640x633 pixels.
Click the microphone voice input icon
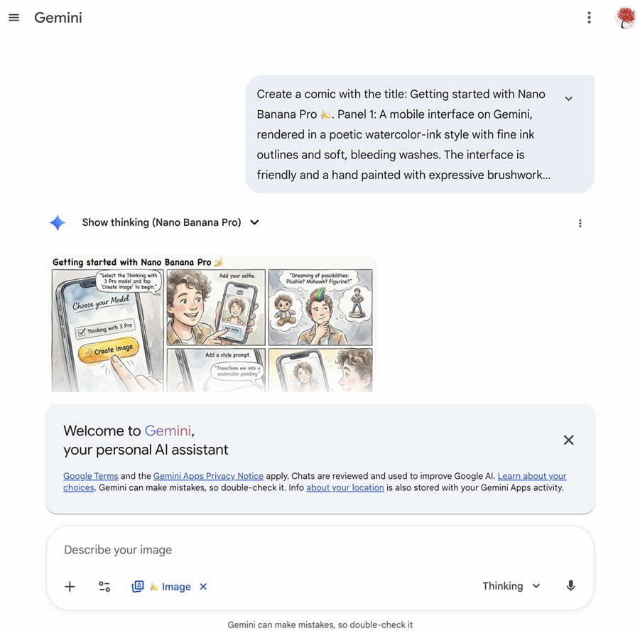click(x=570, y=586)
